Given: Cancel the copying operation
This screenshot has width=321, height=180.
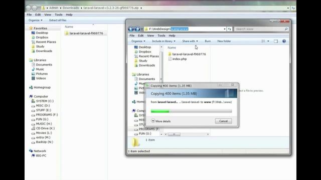Looking at the screenshot, I should [x=223, y=121].
